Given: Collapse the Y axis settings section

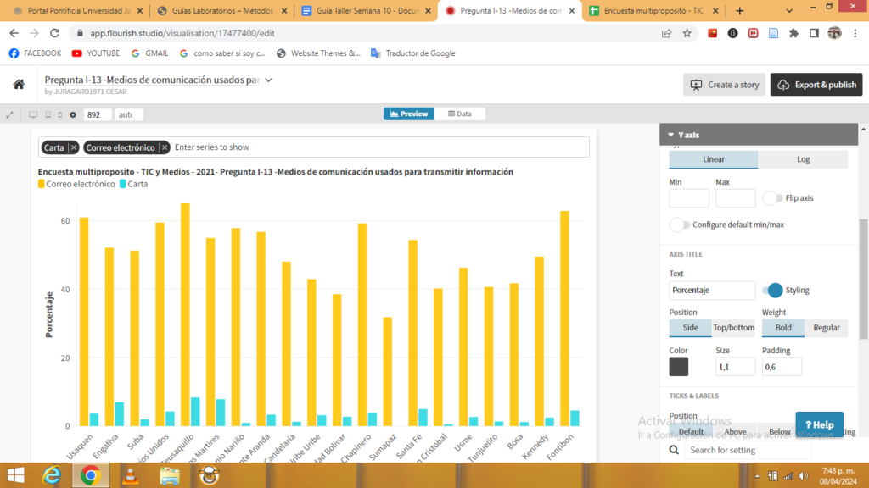Looking at the screenshot, I should click(759, 135).
